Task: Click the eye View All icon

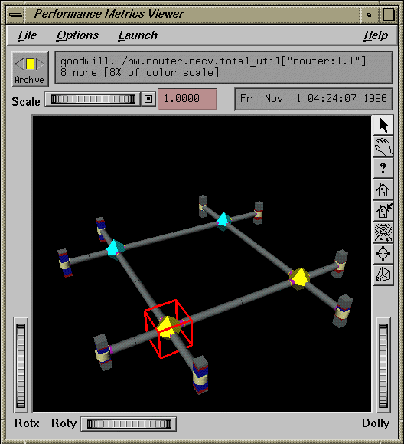Action: (383, 232)
